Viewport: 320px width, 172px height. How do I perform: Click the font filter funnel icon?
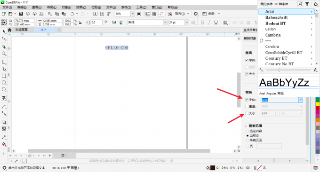[x=307, y=4]
